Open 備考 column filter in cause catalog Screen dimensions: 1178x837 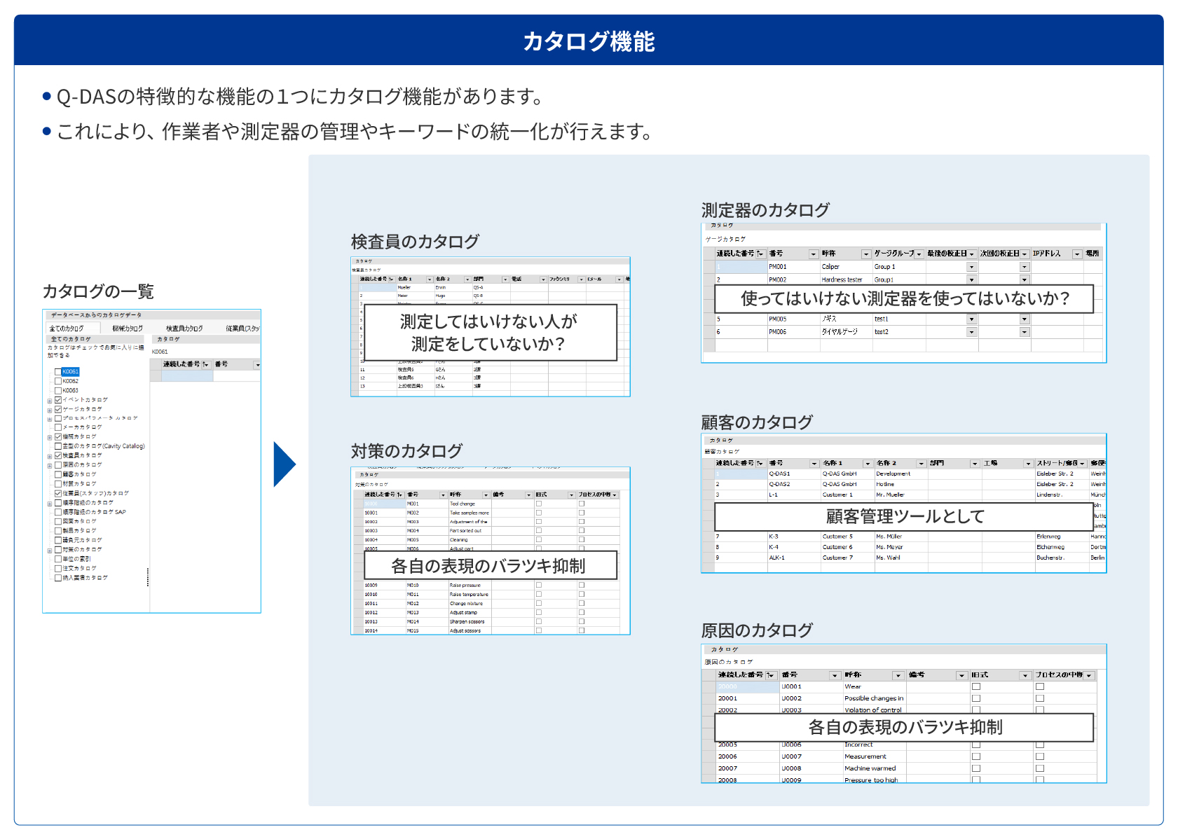click(x=962, y=676)
